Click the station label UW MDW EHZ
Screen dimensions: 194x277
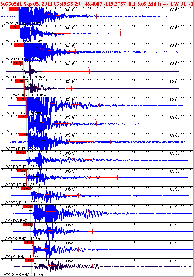click(15, 221)
